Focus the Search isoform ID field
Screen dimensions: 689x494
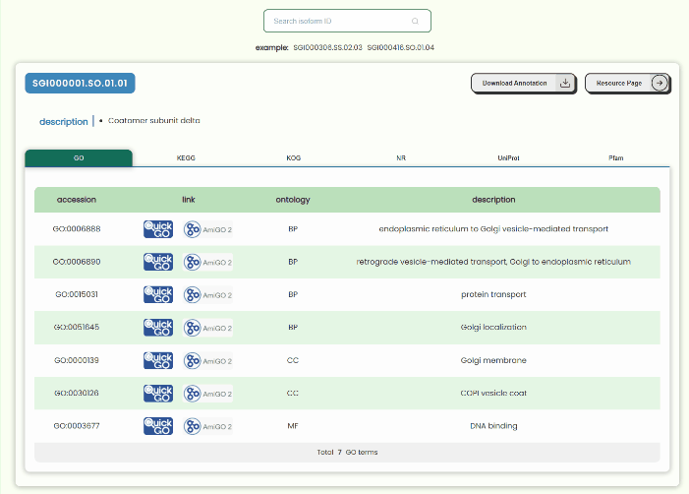coord(347,21)
